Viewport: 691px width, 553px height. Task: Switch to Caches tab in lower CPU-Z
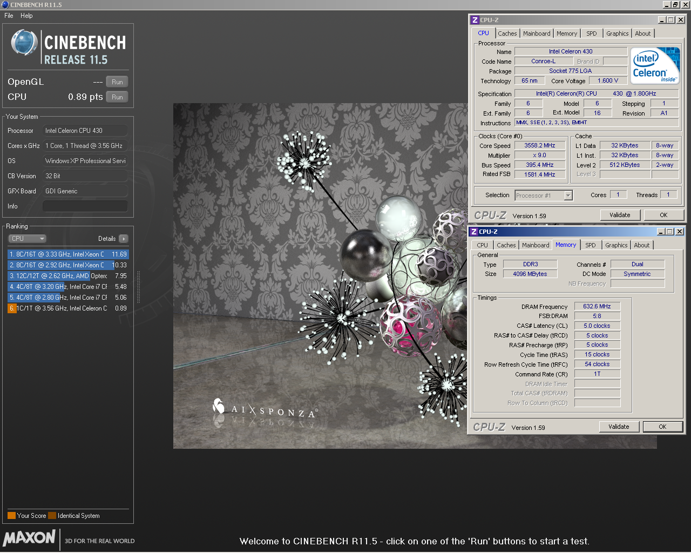click(506, 245)
